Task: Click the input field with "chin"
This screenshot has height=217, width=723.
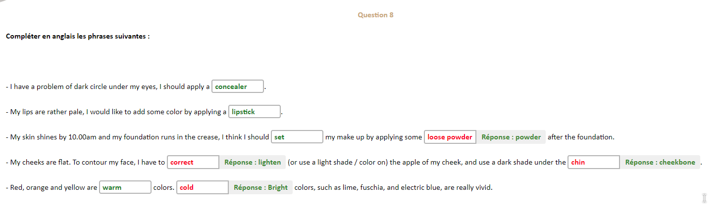Action: 593,162
